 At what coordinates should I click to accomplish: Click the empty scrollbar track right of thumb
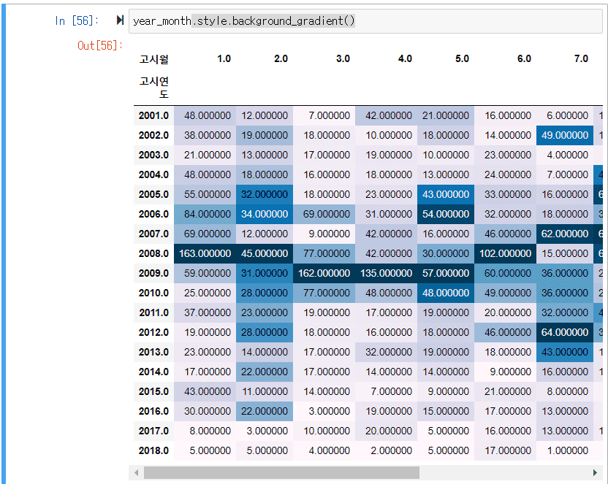(504, 472)
